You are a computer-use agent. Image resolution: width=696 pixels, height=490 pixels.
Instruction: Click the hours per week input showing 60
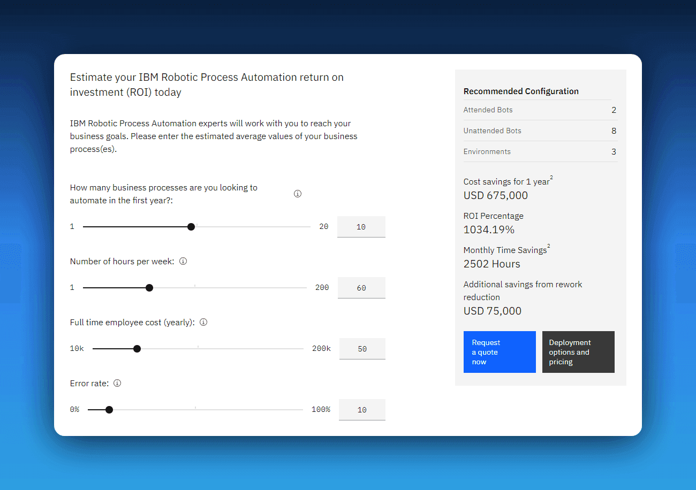click(x=361, y=288)
